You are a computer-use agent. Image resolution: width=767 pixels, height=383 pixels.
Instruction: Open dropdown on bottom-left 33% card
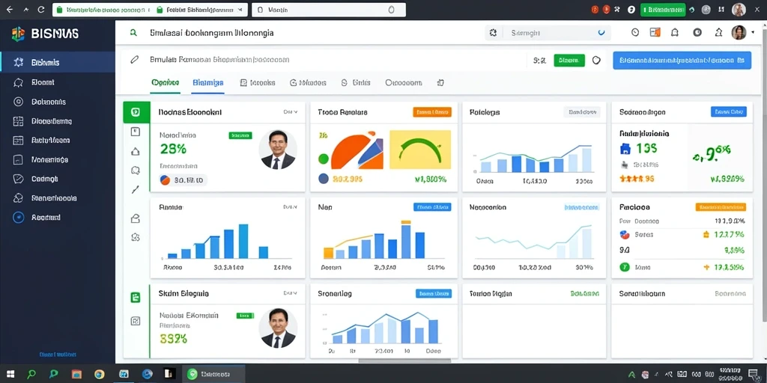[x=290, y=293]
